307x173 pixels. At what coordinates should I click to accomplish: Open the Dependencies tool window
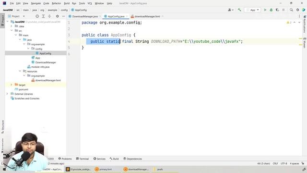click(132, 159)
